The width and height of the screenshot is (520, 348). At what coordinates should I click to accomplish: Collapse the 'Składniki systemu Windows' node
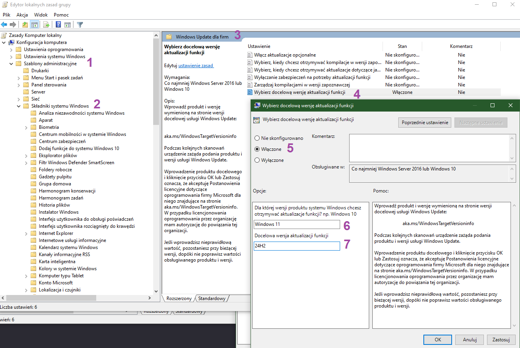[18, 106]
